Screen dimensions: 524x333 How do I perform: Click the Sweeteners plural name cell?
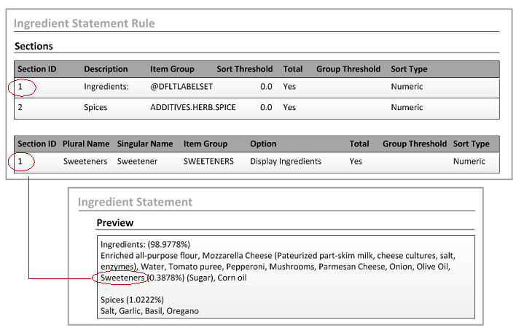pyautogui.click(x=85, y=162)
